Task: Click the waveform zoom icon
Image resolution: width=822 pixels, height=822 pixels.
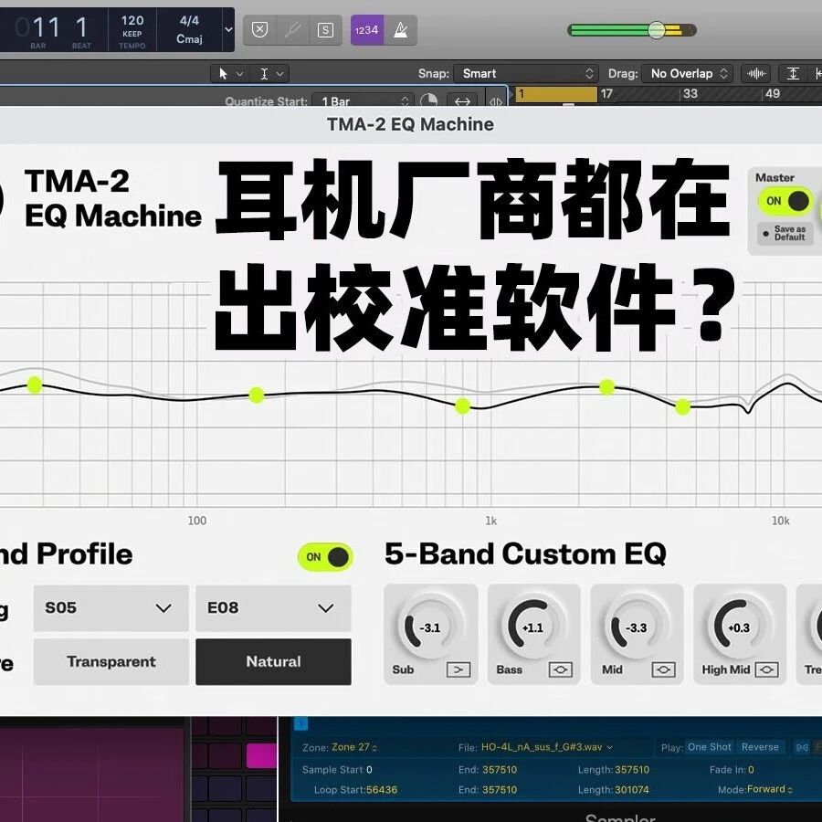Action: 756,73
